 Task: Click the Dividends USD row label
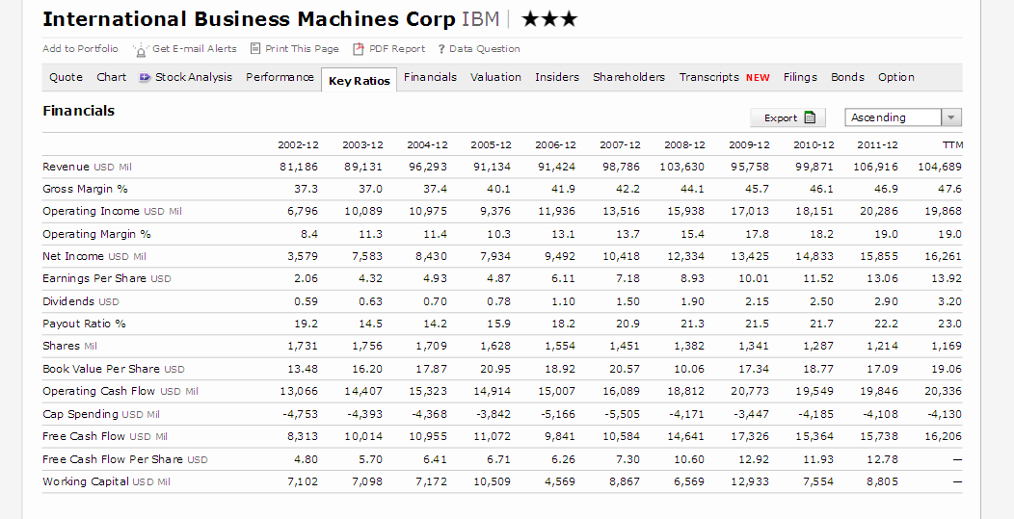(81, 301)
